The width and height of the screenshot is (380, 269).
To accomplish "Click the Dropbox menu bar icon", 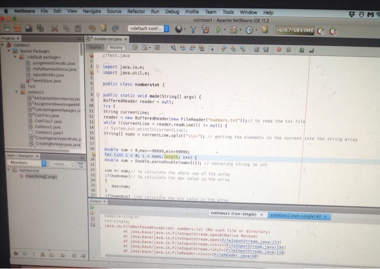I will click(352, 14).
